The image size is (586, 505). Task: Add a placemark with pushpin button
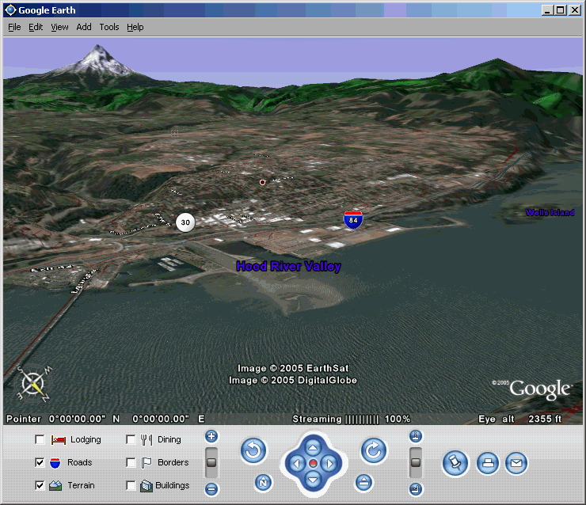tap(455, 463)
